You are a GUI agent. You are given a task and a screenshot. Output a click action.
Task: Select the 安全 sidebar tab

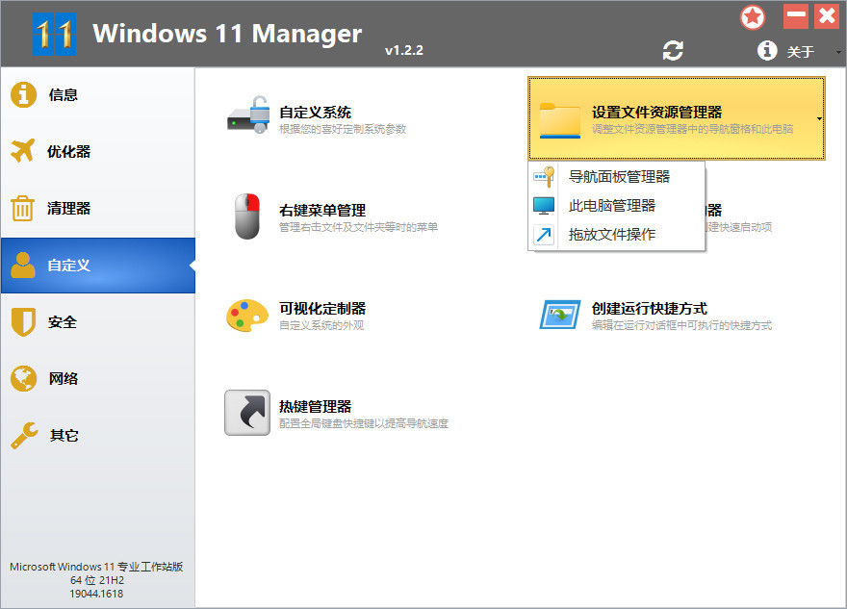[x=98, y=322]
